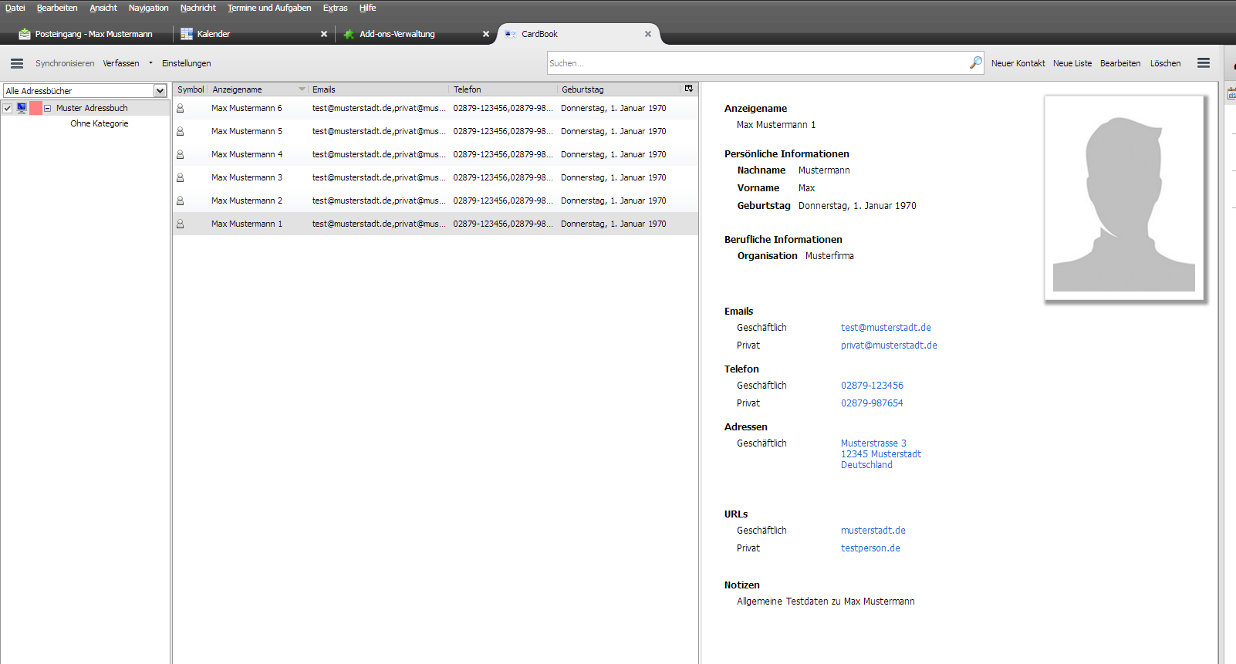Sort by the Emails column header

(379, 89)
